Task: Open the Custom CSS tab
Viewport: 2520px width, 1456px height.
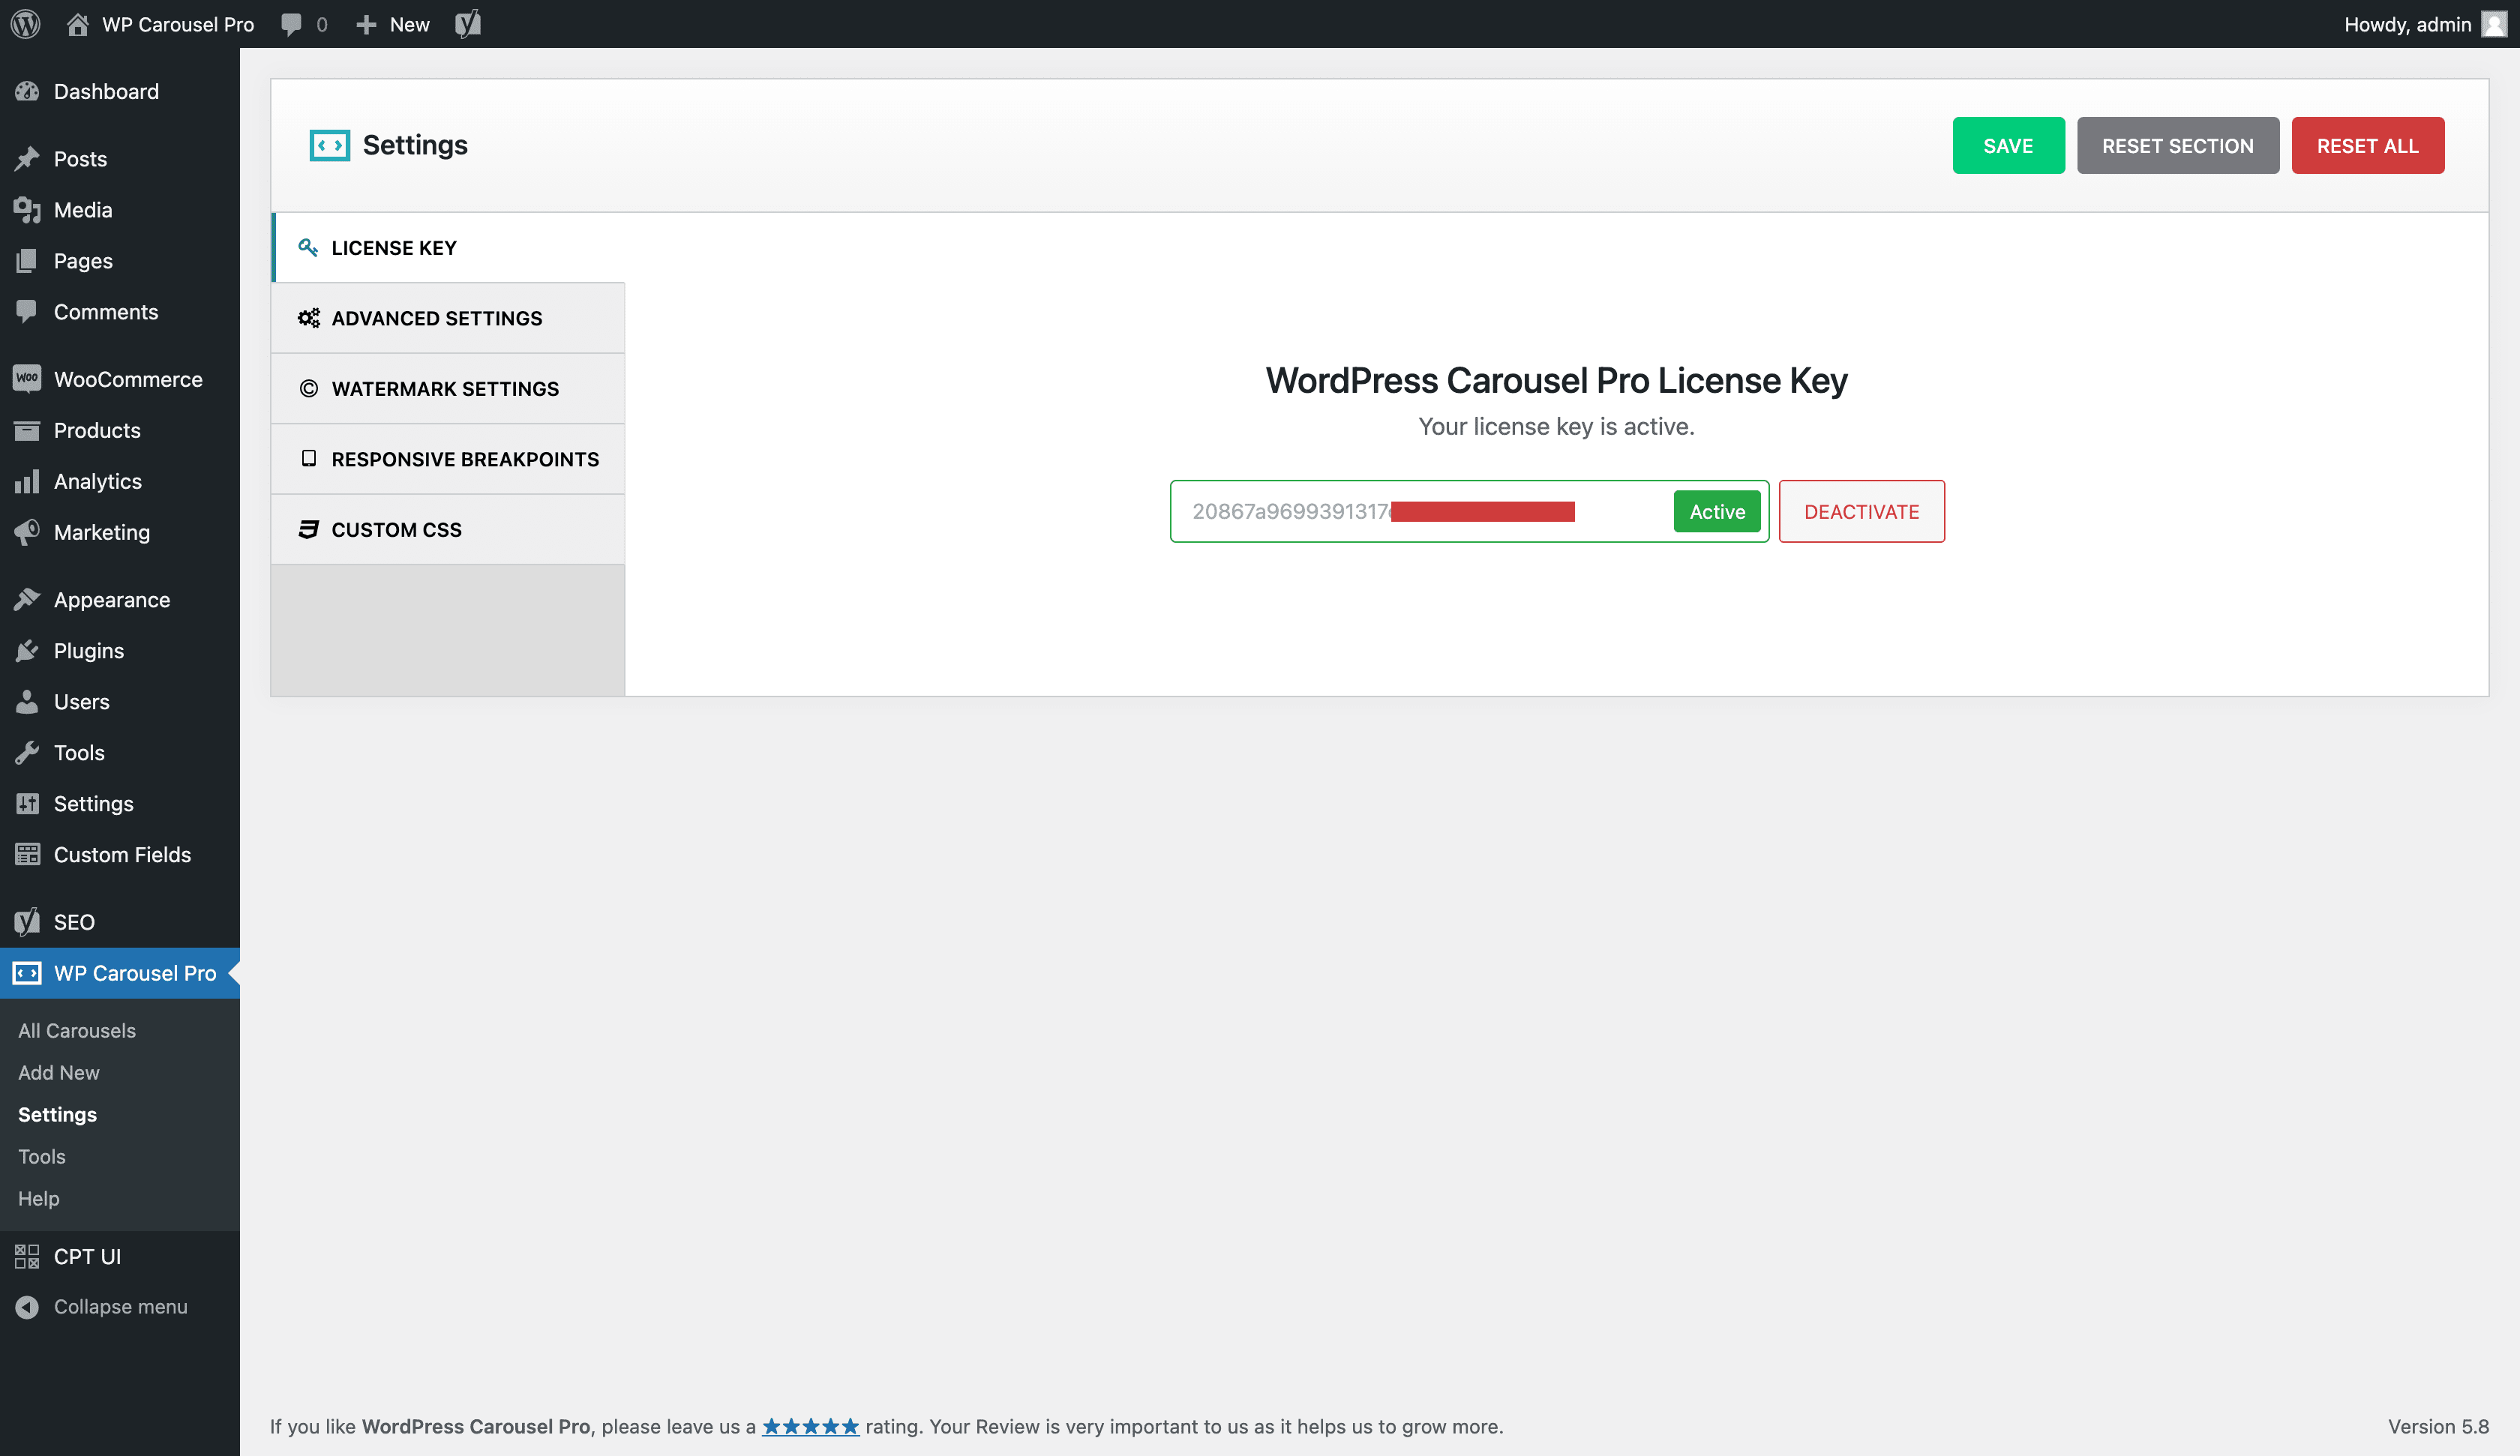Action: click(396, 529)
